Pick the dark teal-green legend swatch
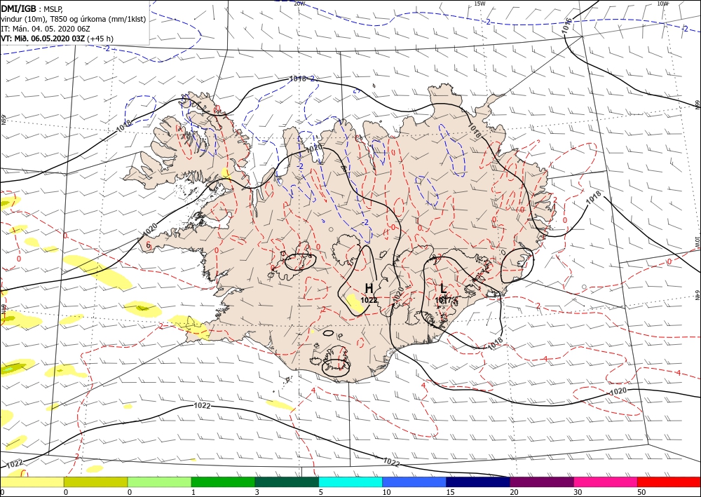Viewport: 701px width, 497px height. (287, 482)
